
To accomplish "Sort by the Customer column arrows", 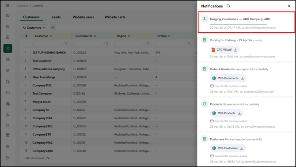I will [x=51, y=36].
